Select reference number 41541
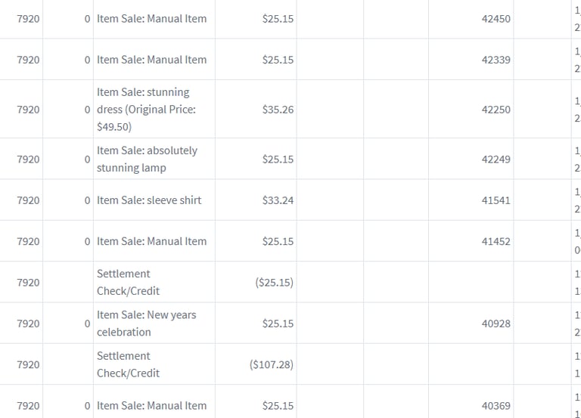Viewport: 581px width, 418px height. pos(496,200)
